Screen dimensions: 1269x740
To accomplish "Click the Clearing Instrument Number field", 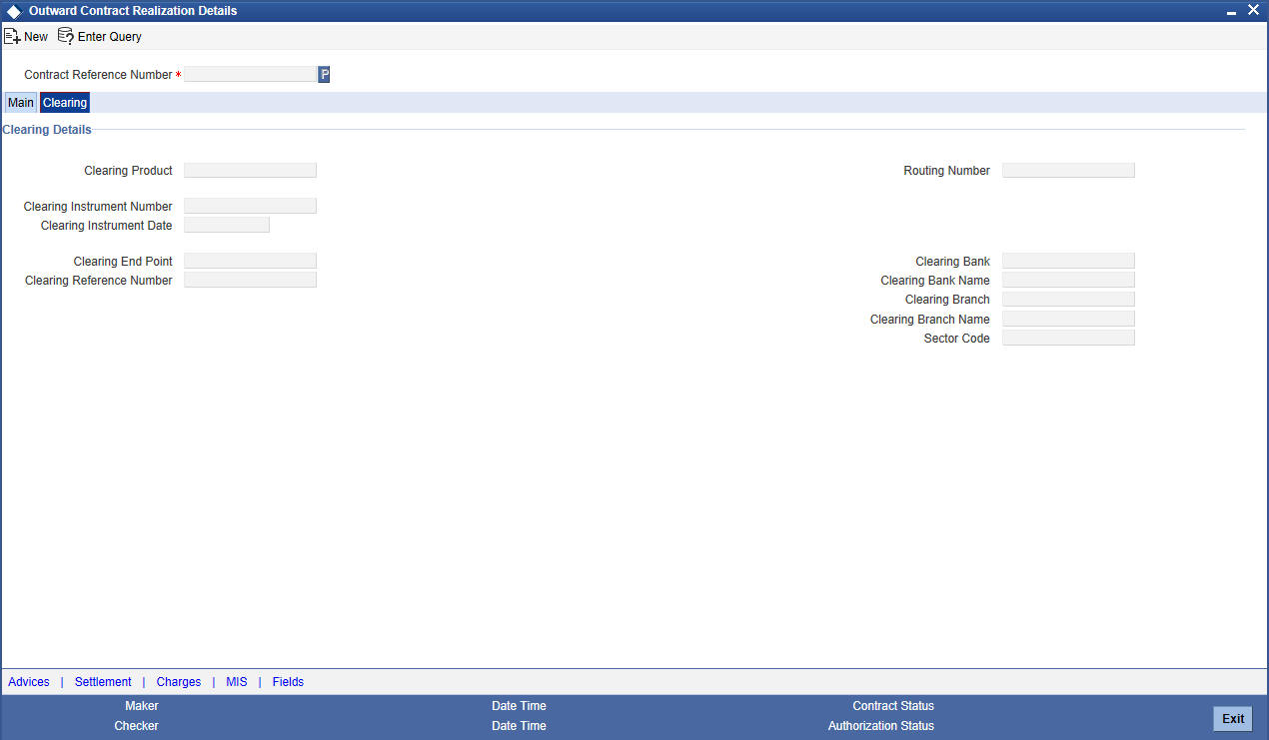I will (250, 206).
